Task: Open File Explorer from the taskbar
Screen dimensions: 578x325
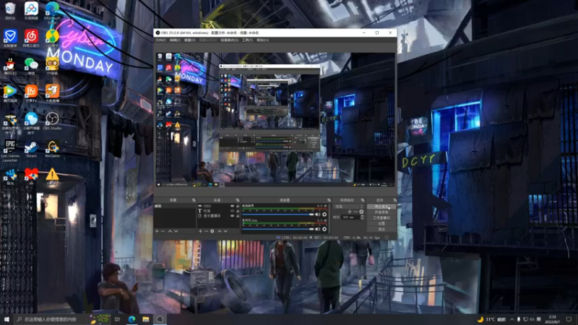Action: (x=146, y=319)
